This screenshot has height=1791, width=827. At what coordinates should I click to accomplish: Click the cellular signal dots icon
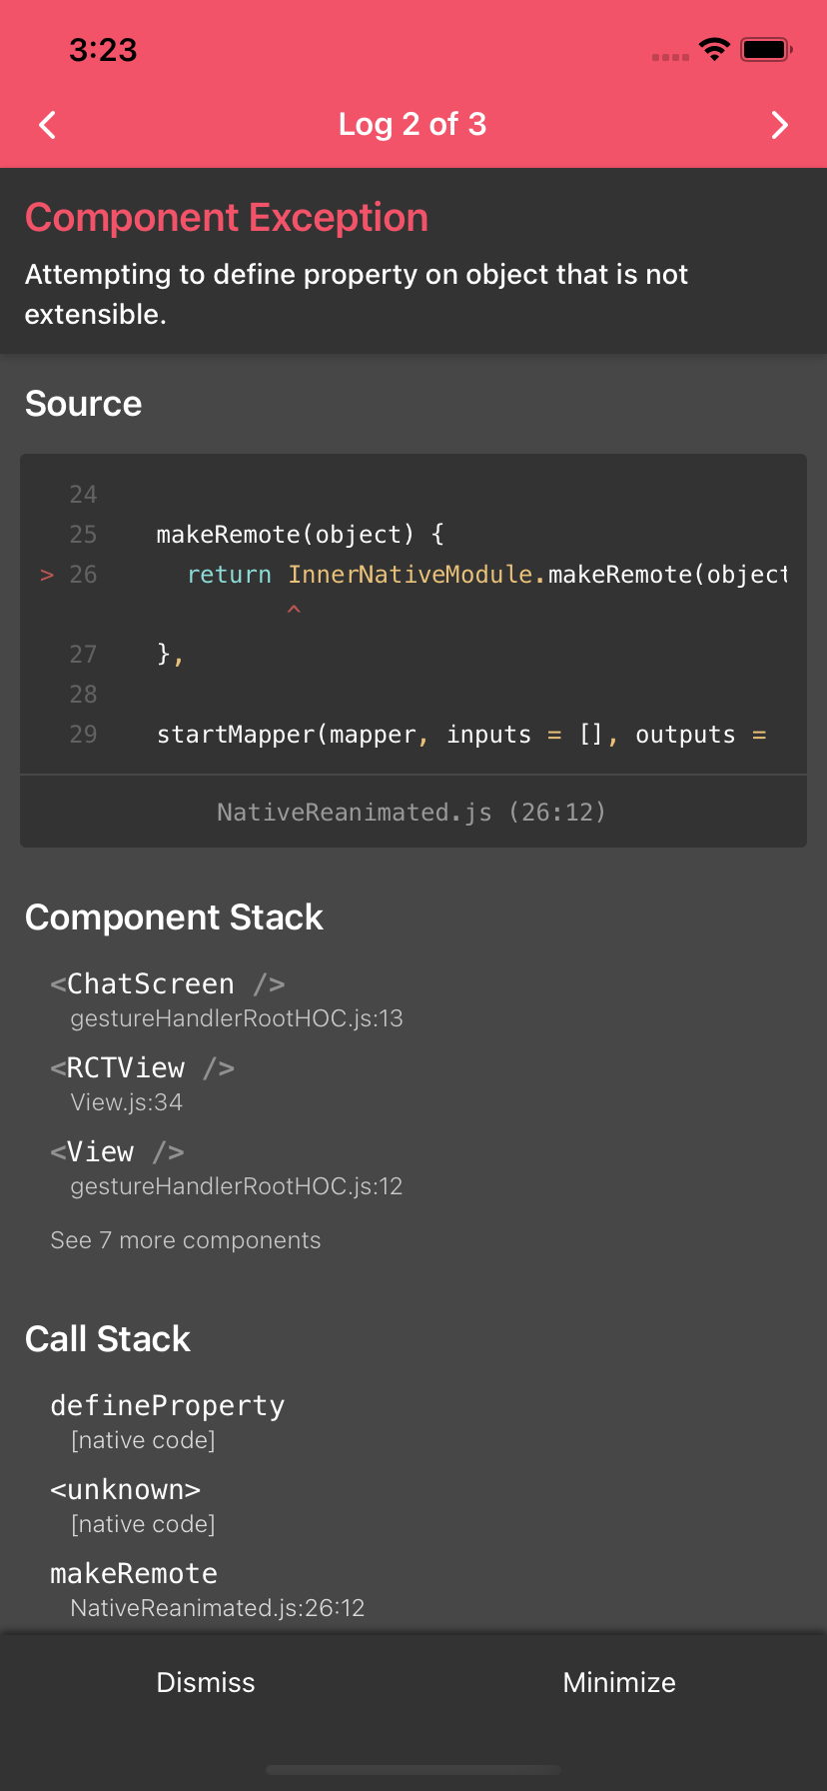668,57
